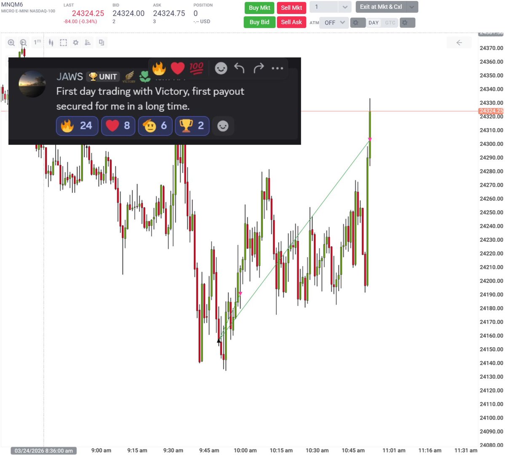Click Exit at Mkt & Cxl button

click(381, 7)
